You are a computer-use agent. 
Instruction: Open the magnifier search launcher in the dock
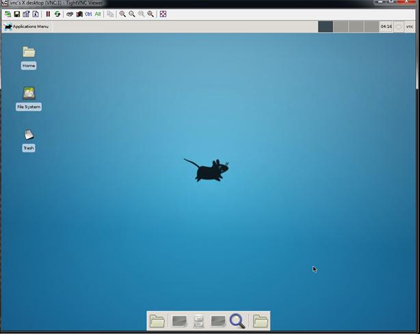click(237, 320)
